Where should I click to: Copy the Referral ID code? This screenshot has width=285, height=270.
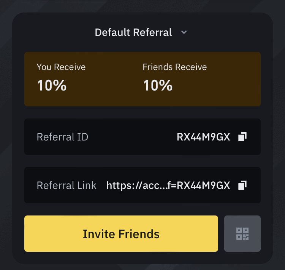pos(242,137)
